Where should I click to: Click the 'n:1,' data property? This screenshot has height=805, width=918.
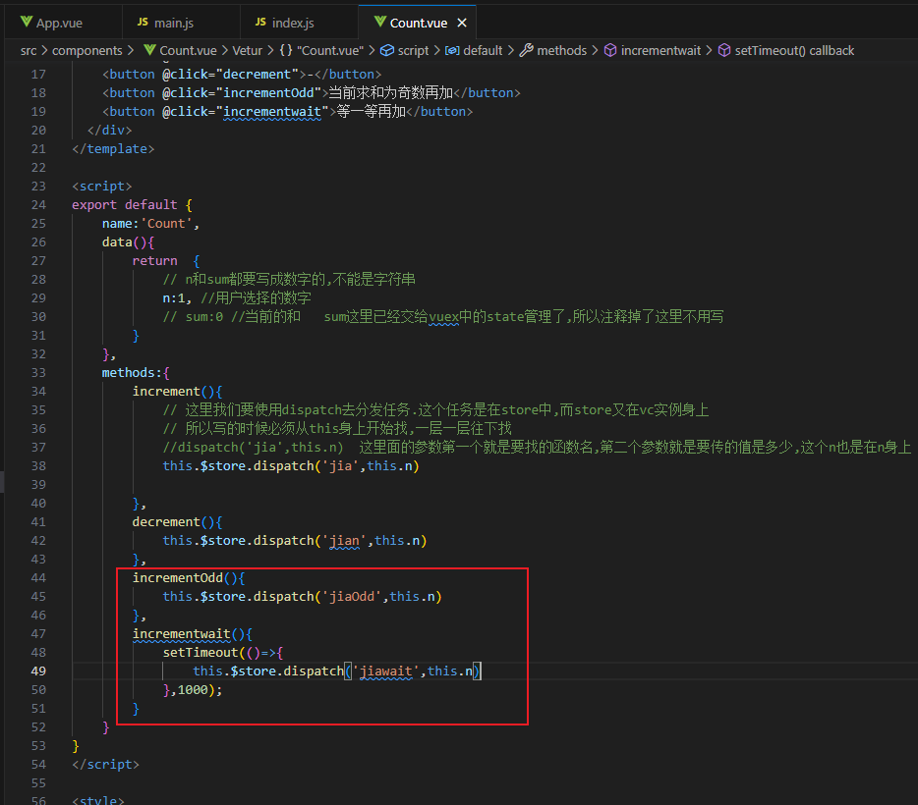coord(177,298)
